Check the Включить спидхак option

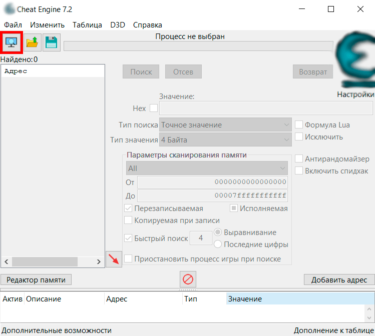(x=299, y=170)
